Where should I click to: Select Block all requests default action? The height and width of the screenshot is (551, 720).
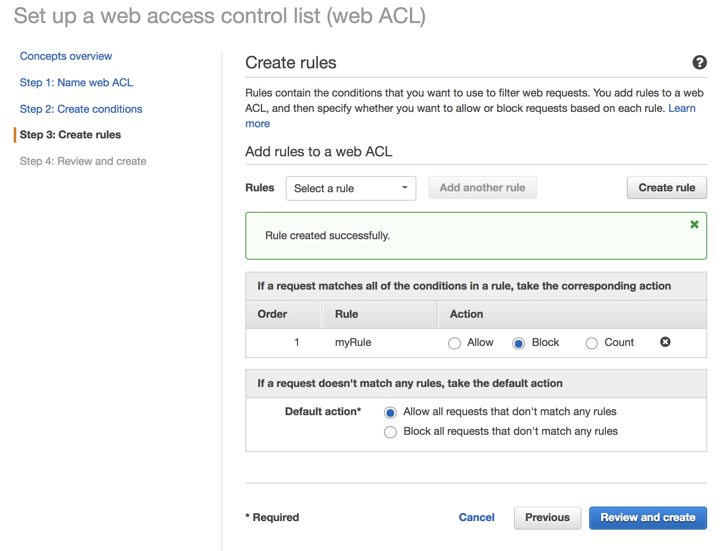coord(390,432)
